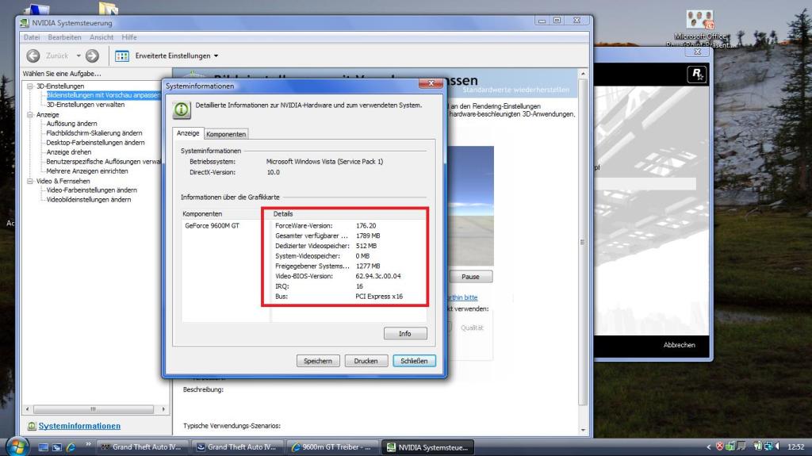Click the Speichern button
This screenshot has width=812, height=456.
click(x=318, y=361)
